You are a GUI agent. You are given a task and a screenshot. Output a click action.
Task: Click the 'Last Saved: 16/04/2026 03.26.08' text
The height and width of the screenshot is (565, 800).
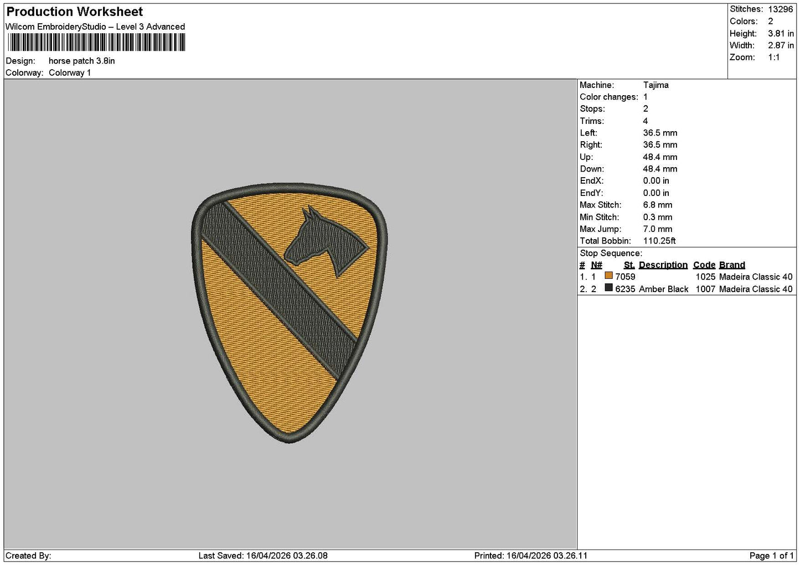coord(263,556)
